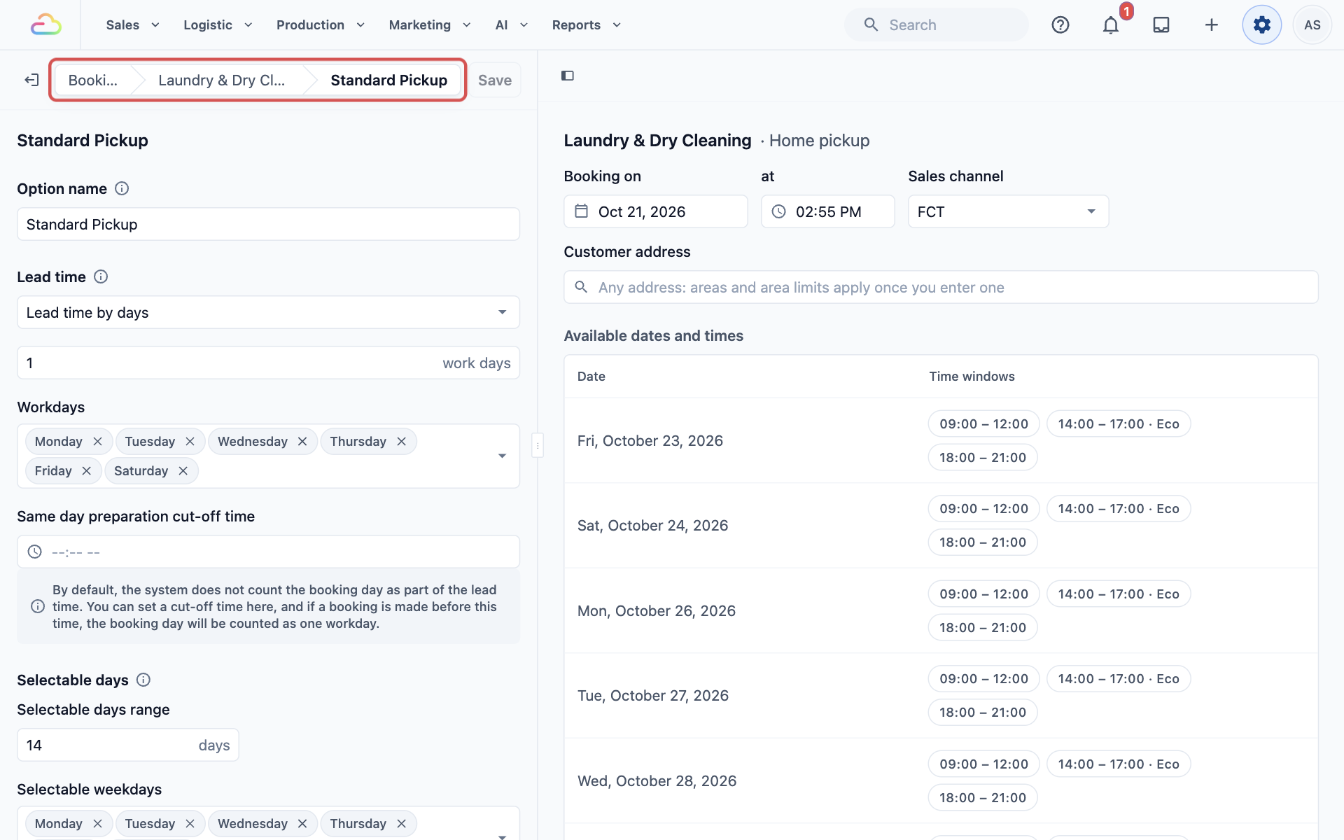1344x840 pixels.
Task: Open the Sales menu
Action: [x=132, y=24]
